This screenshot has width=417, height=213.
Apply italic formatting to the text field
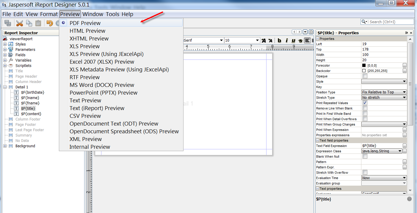point(286,40)
